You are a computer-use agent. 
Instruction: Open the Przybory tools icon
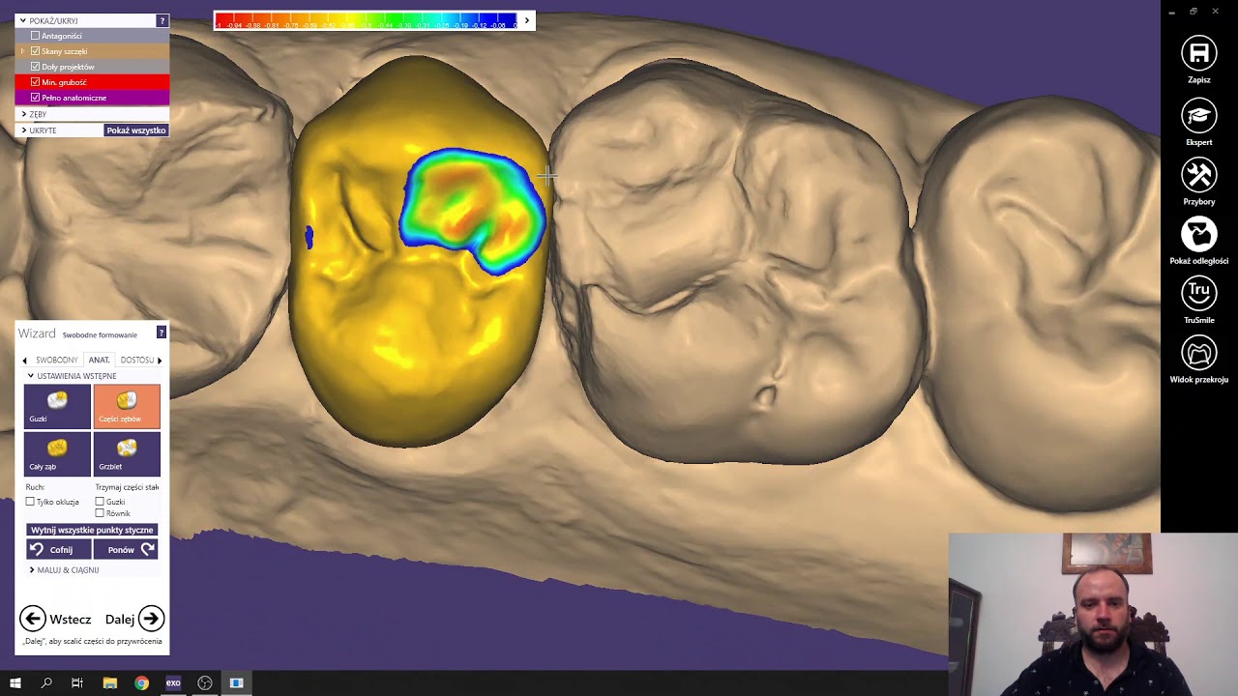click(x=1198, y=175)
